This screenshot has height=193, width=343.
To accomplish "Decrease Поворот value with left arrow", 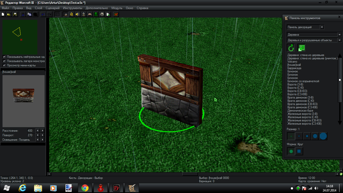I will click(38, 135).
